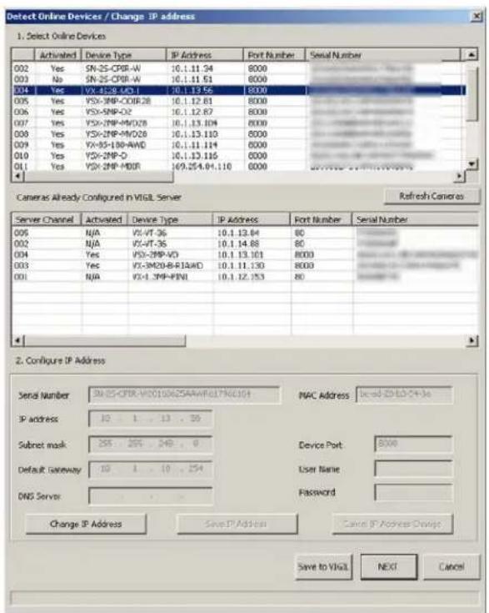Click right arrow of online devices horizontal scrollbar
The height and width of the screenshot is (613, 489).
(461, 177)
